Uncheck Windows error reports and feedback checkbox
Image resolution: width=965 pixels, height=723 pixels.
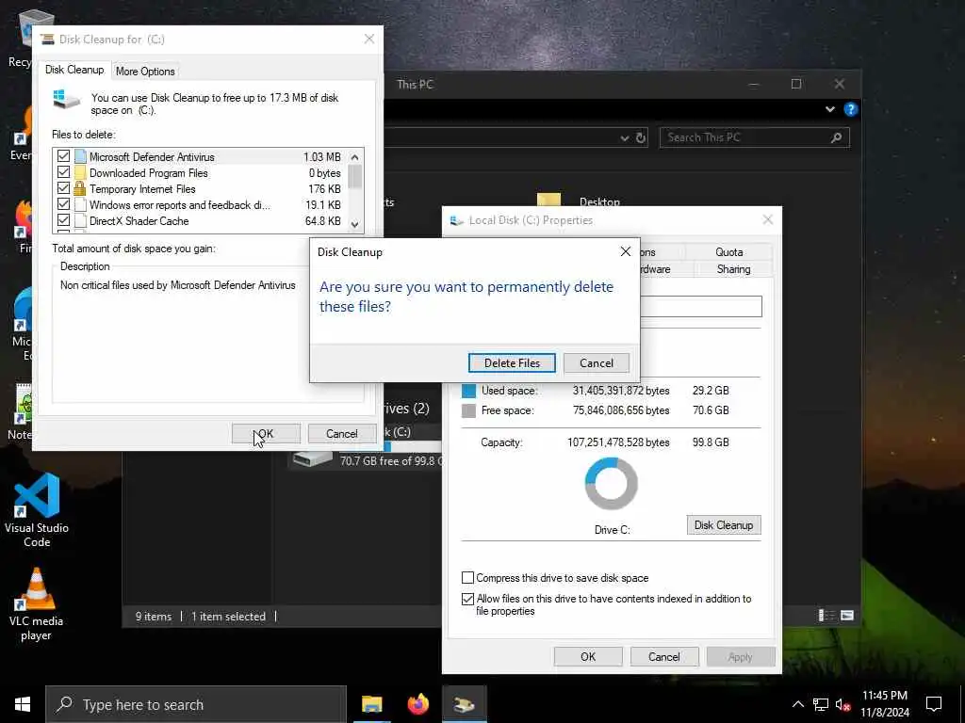tap(63, 204)
